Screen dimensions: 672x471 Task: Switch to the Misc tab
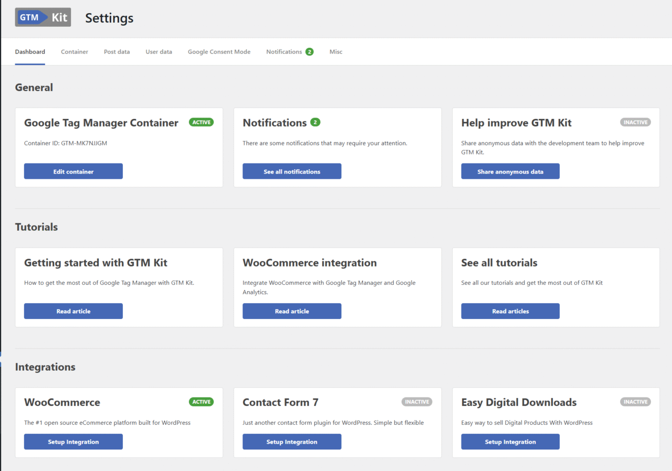pyautogui.click(x=336, y=52)
